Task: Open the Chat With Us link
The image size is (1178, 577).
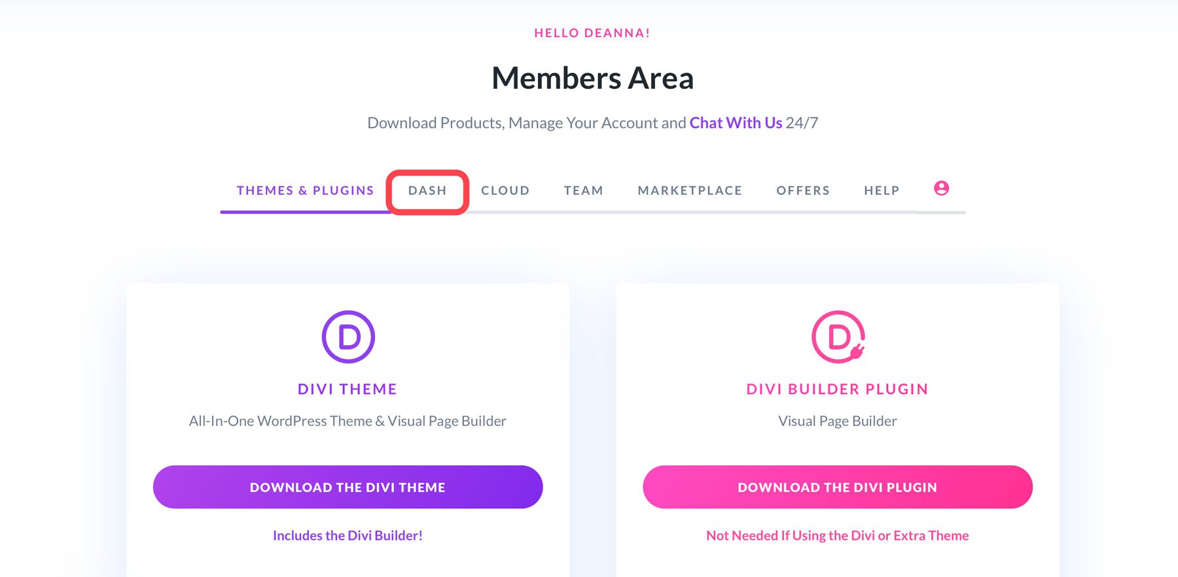Action: click(x=736, y=122)
